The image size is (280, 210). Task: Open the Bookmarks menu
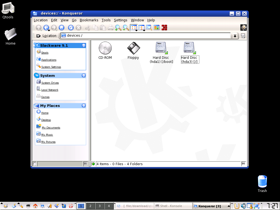pyautogui.click(x=89, y=20)
